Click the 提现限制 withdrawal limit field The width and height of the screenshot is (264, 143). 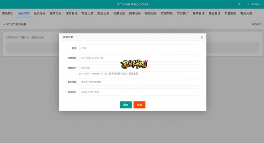click(139, 92)
